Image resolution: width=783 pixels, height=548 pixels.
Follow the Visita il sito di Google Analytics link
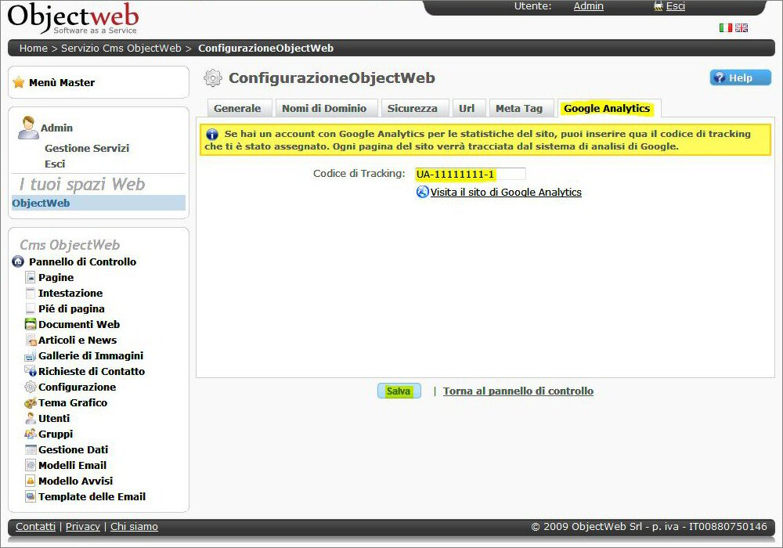coord(506,192)
